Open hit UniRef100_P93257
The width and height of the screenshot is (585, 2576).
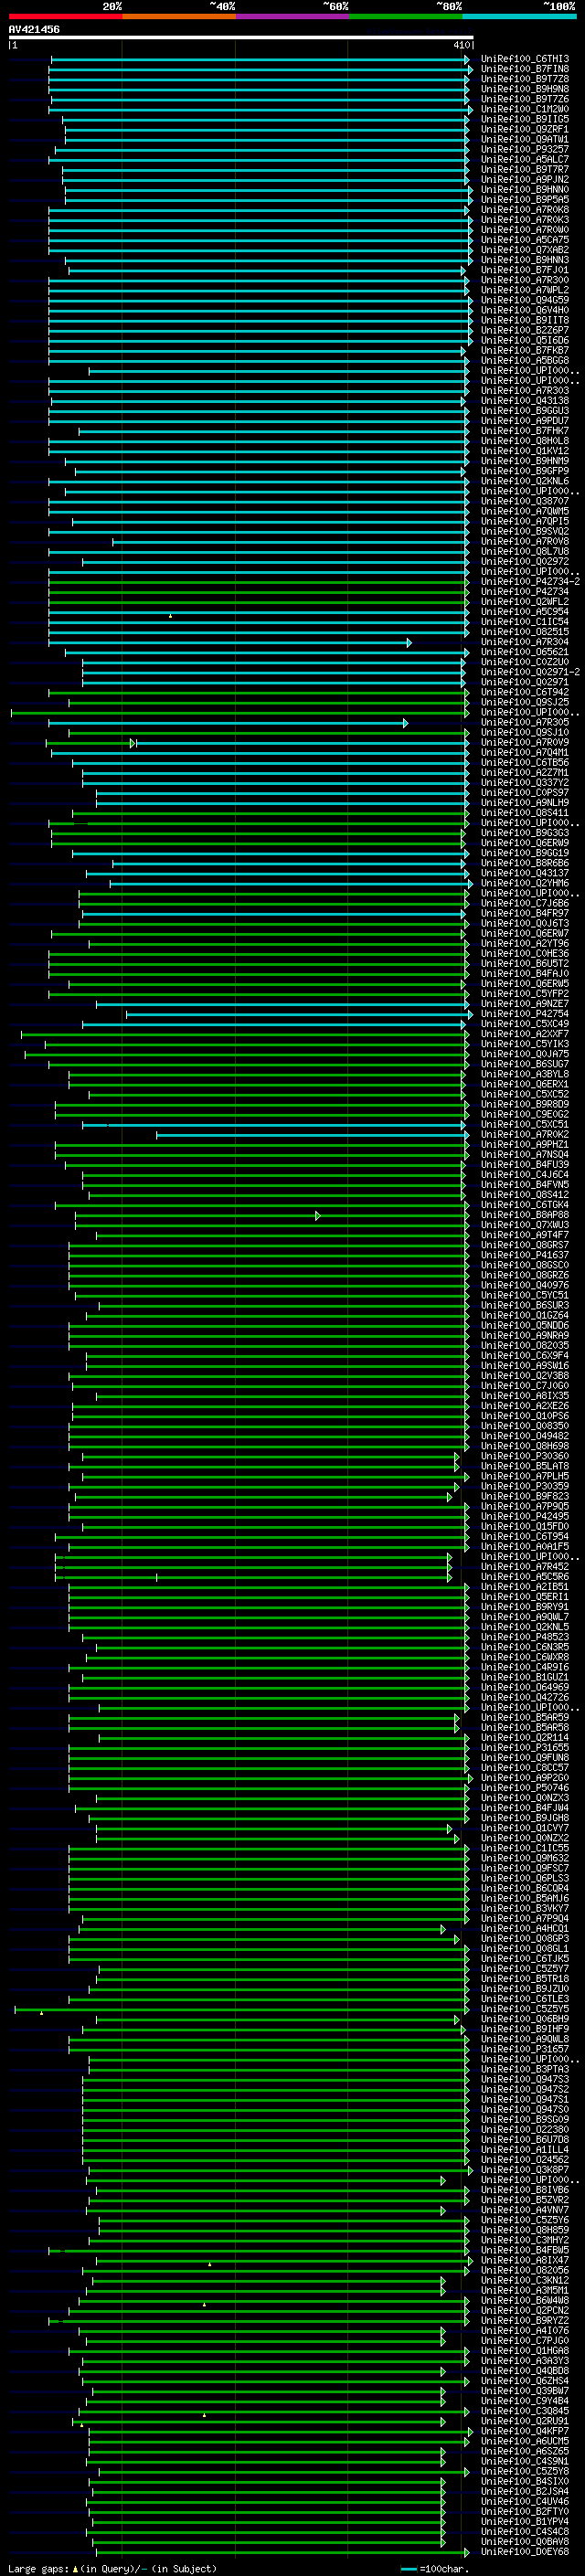[x=524, y=149]
